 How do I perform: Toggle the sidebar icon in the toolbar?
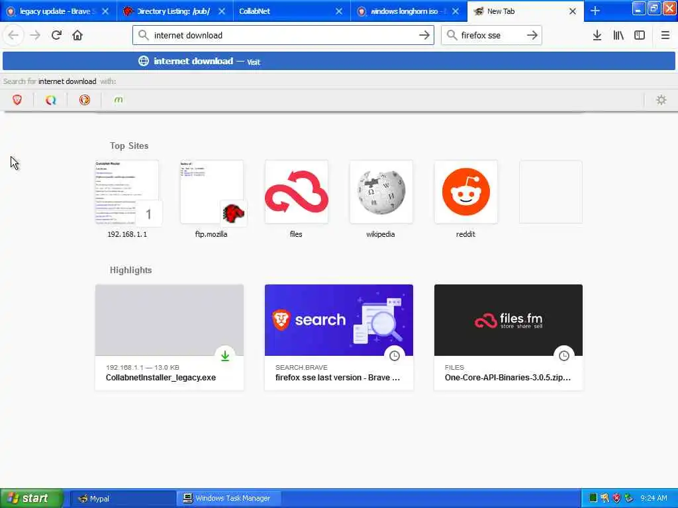(x=640, y=35)
